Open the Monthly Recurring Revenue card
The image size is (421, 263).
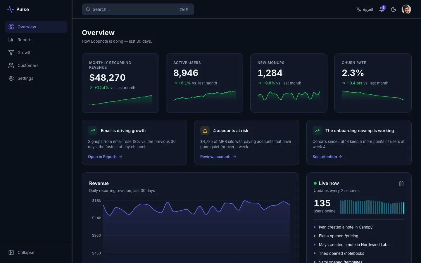click(x=120, y=83)
